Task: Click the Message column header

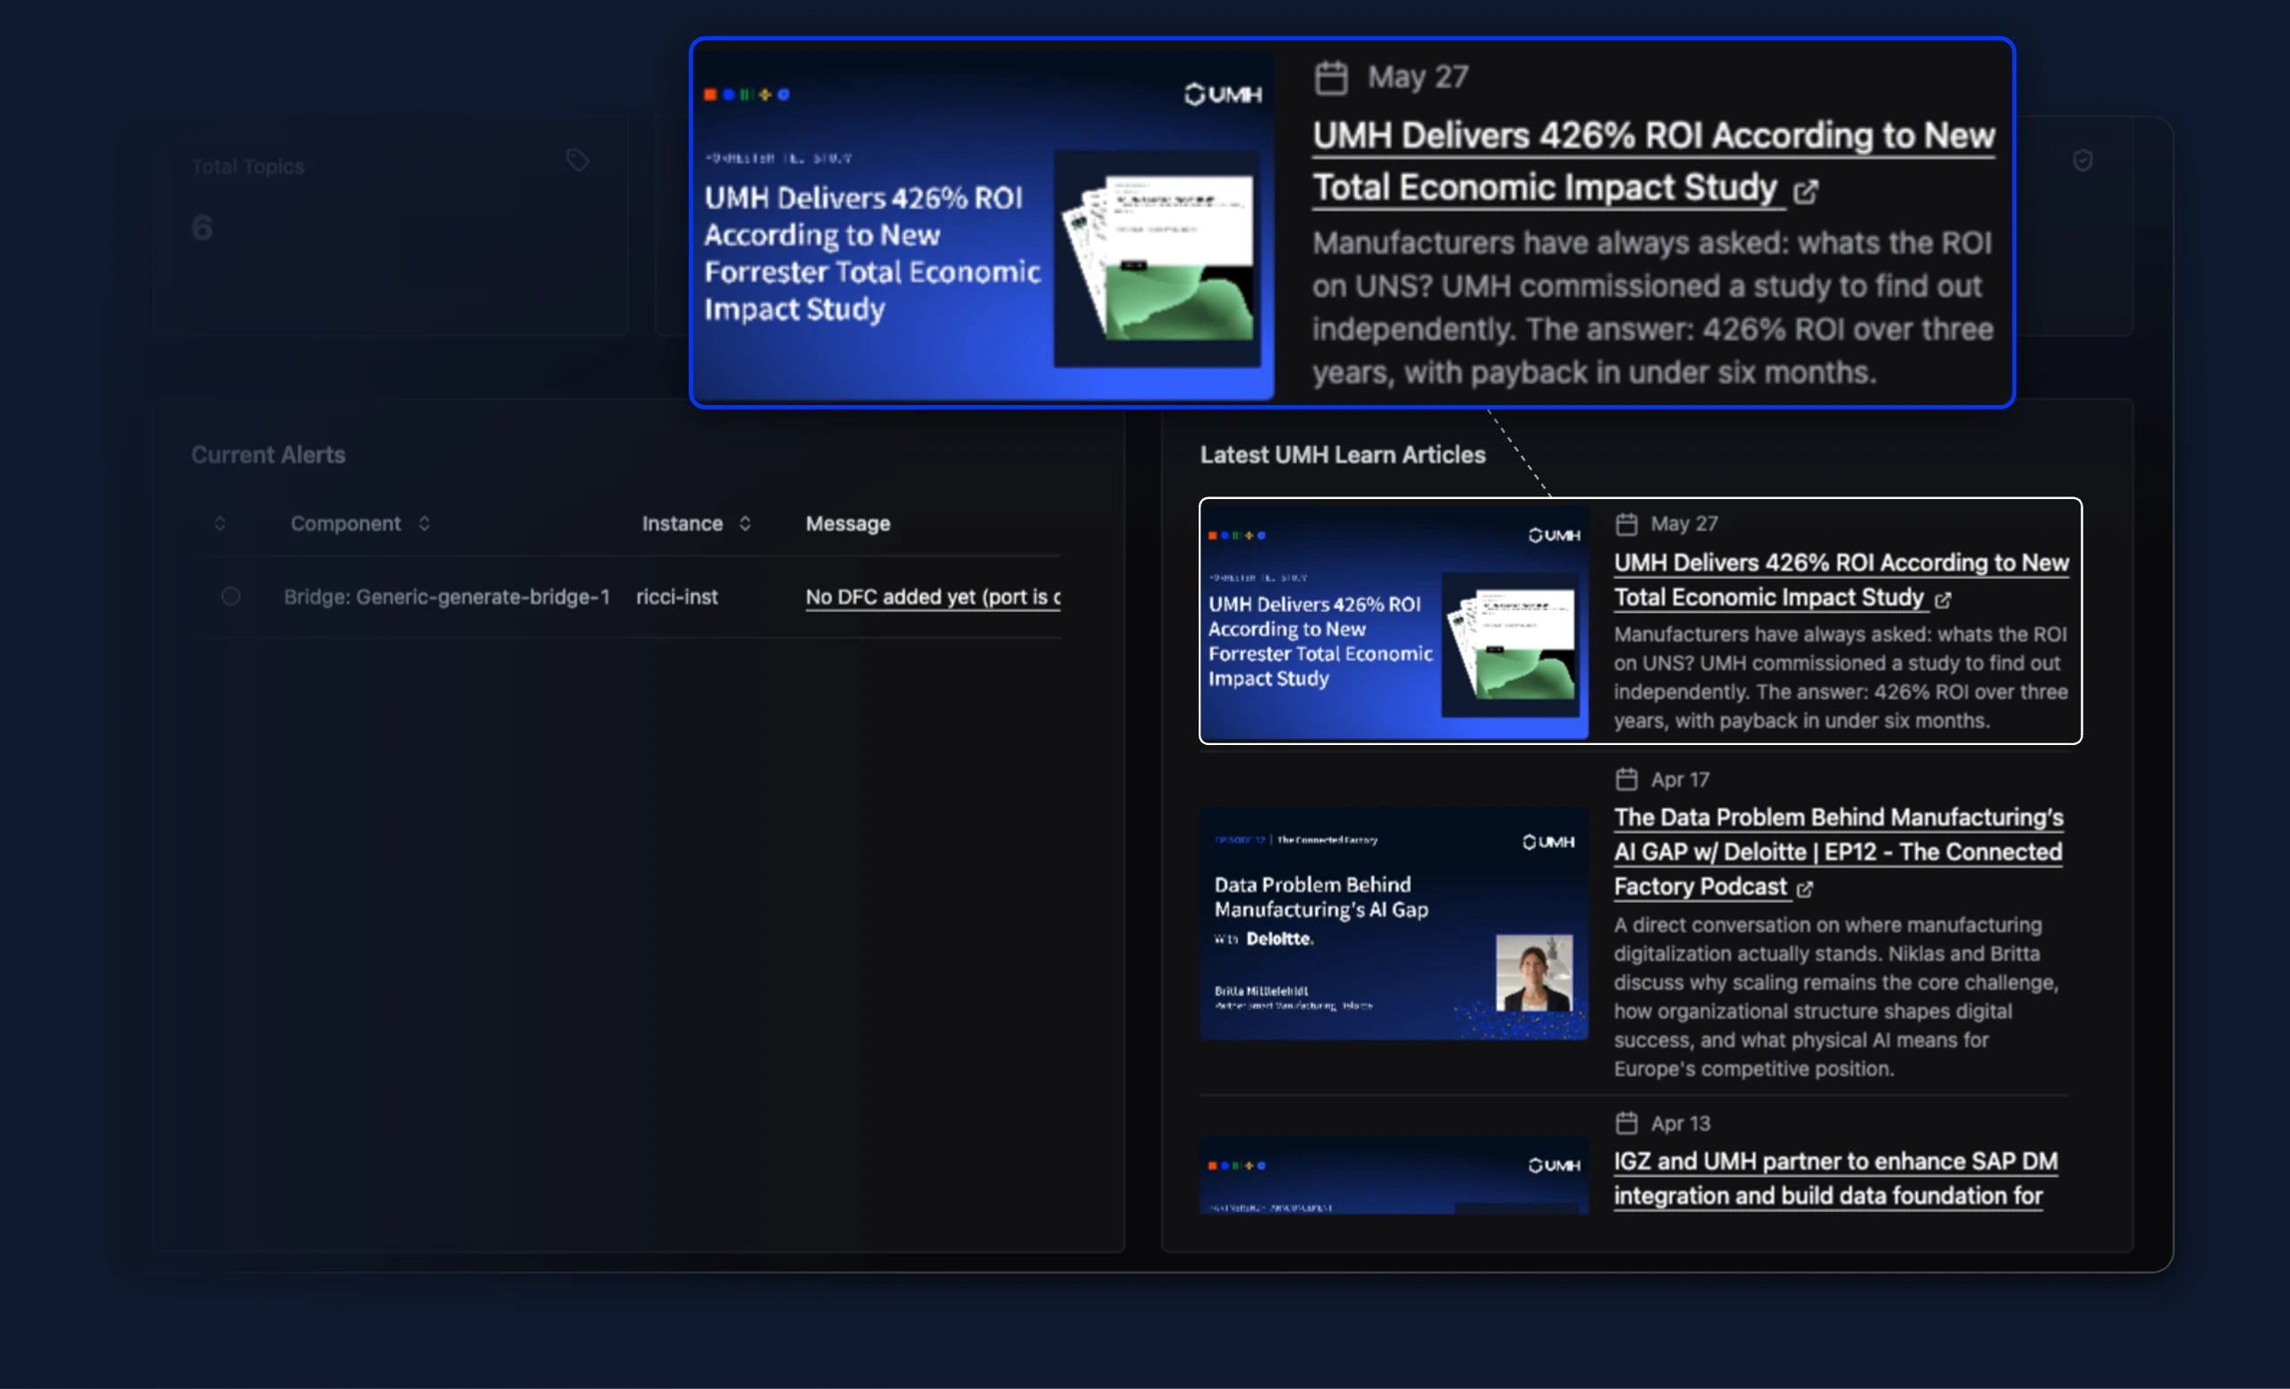Action: click(x=848, y=523)
